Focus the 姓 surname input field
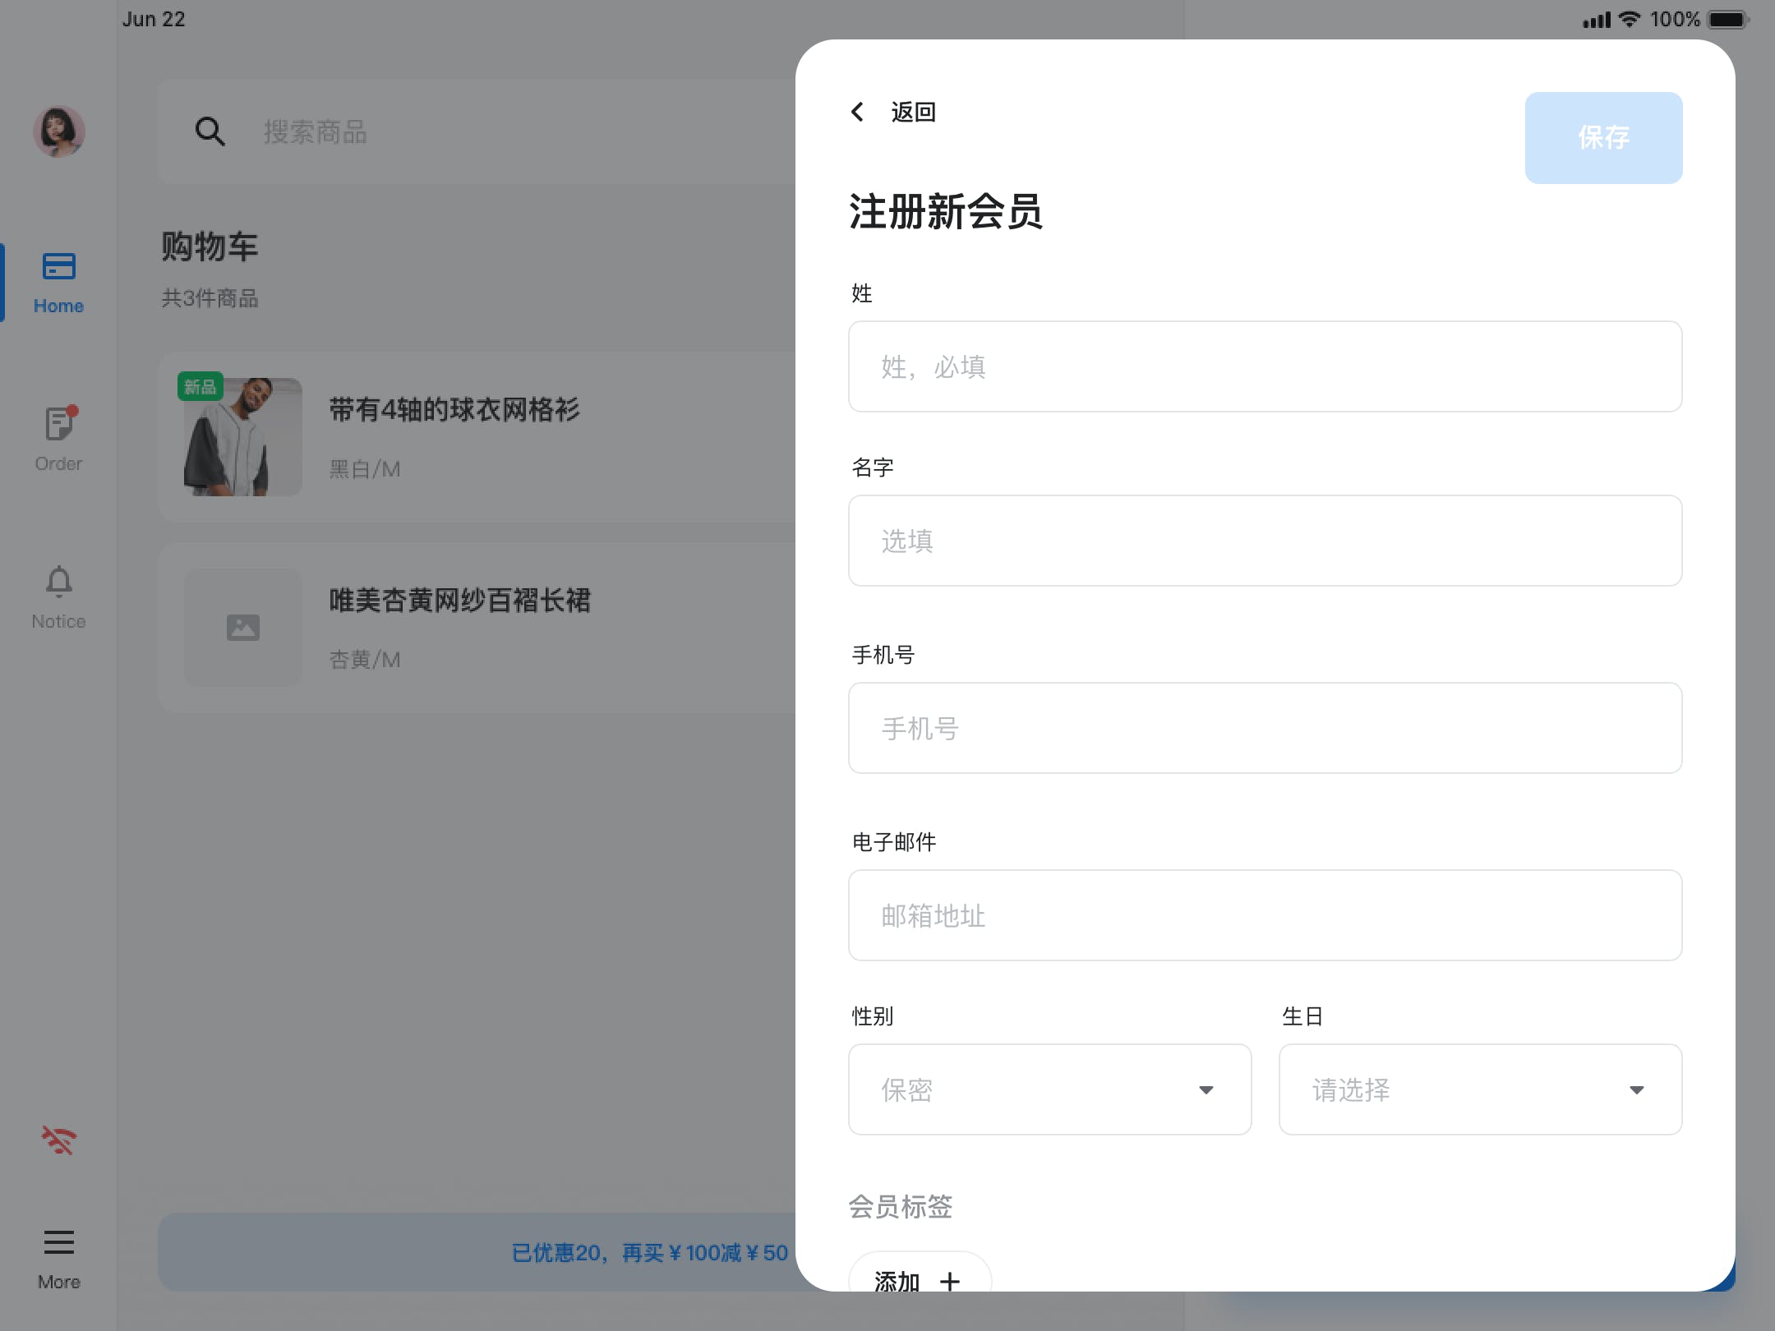Image resolution: width=1775 pixels, height=1331 pixels. tap(1265, 366)
